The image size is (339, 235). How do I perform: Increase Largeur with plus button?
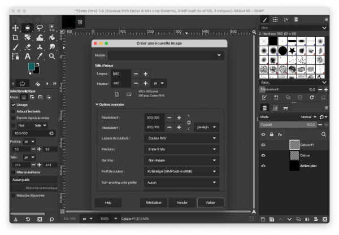[x=146, y=74]
